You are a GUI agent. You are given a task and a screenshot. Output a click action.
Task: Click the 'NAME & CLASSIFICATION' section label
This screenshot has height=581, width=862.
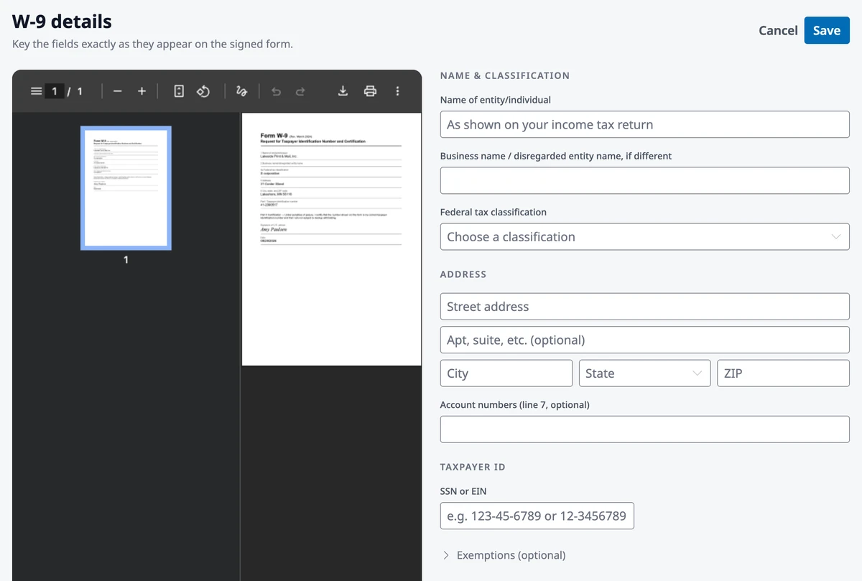coord(505,75)
